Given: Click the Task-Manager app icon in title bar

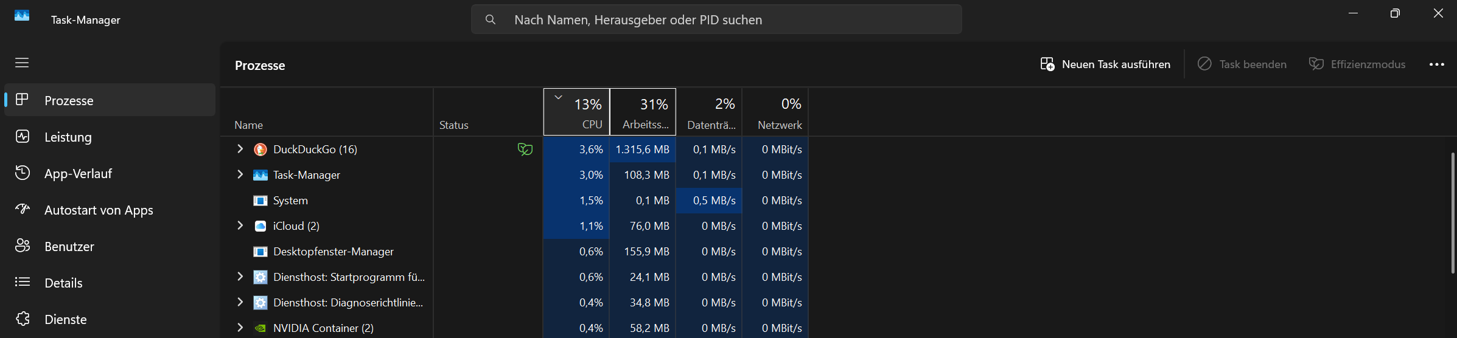Looking at the screenshot, I should (x=22, y=16).
